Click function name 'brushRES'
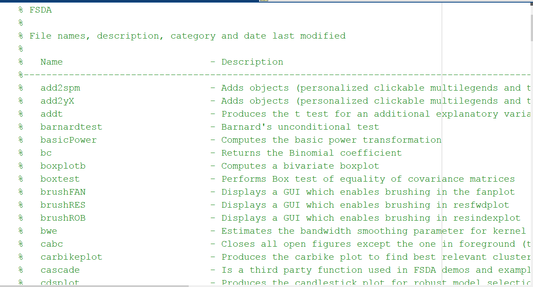Viewport: 533px width, 287px height. point(63,205)
